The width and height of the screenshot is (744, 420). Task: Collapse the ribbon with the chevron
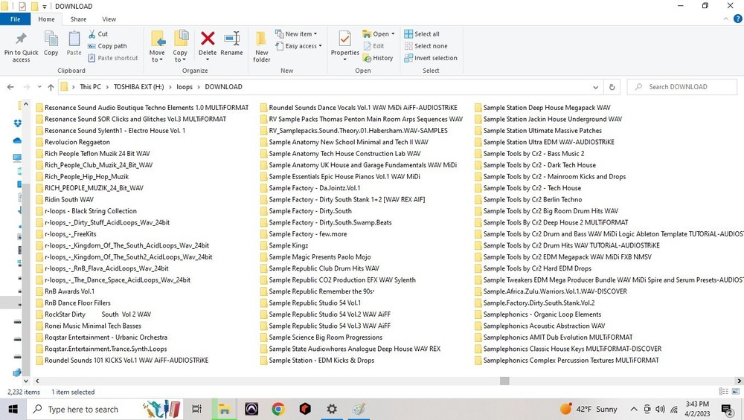(x=726, y=19)
